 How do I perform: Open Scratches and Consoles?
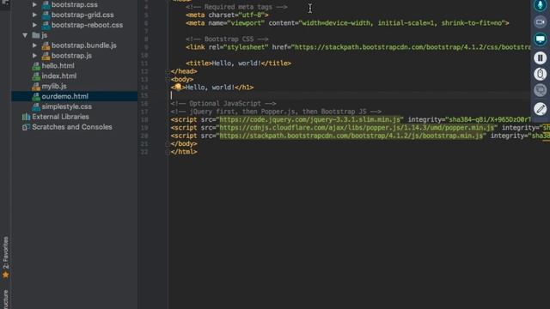(72, 127)
